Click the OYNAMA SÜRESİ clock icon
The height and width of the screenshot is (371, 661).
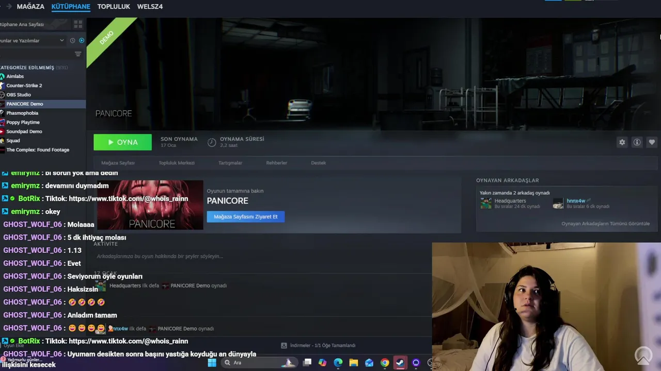point(212,142)
